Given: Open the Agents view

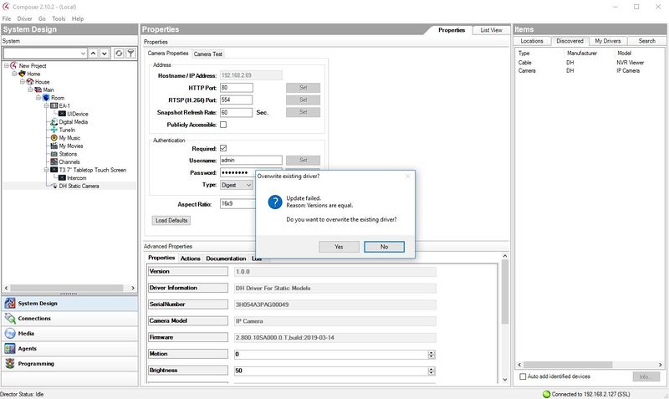Looking at the screenshot, I should click(69, 349).
